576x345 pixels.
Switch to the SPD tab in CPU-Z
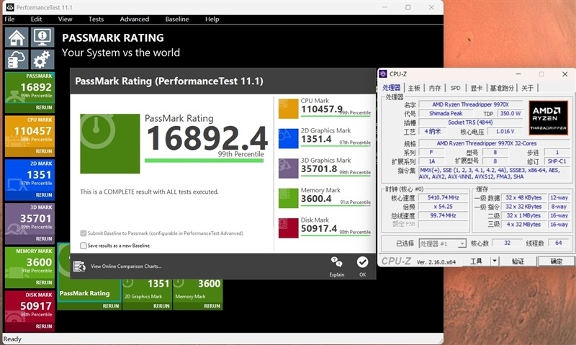point(455,88)
